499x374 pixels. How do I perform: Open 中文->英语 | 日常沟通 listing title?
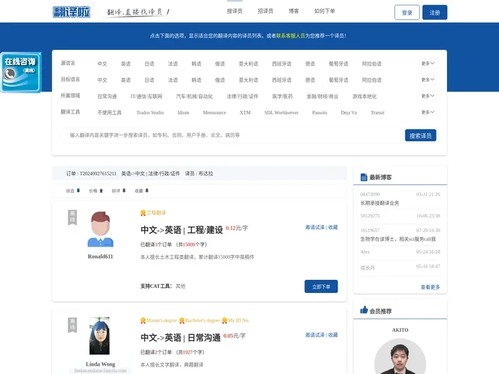pyautogui.click(x=180, y=337)
